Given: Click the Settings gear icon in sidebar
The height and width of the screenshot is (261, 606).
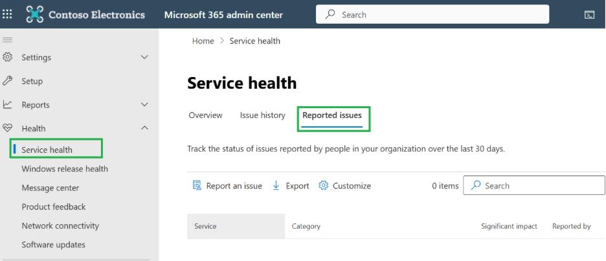Looking at the screenshot, I should point(7,57).
